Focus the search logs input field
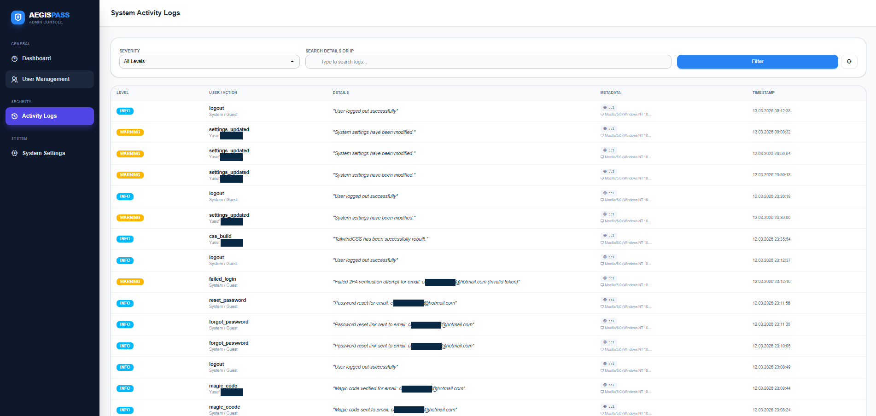The width and height of the screenshot is (876, 416). [x=488, y=62]
